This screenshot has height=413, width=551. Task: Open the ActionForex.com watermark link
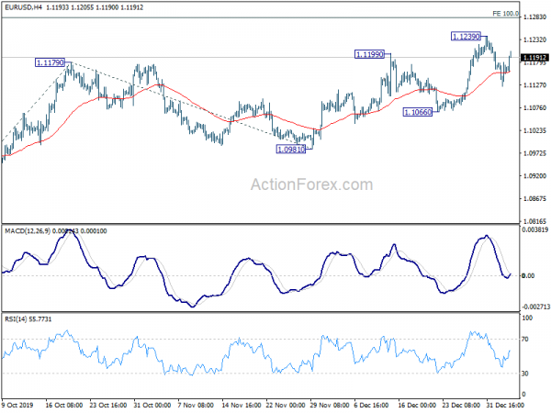click(312, 184)
